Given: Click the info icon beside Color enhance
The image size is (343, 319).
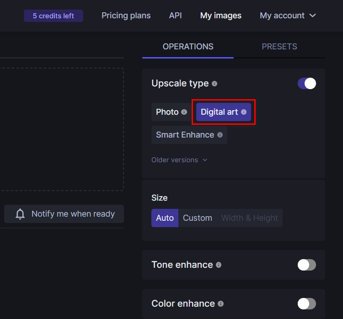Looking at the screenshot, I should click(x=221, y=304).
